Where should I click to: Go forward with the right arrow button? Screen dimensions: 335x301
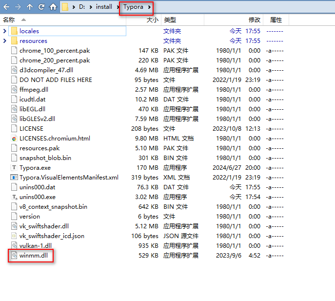tap(18, 7)
